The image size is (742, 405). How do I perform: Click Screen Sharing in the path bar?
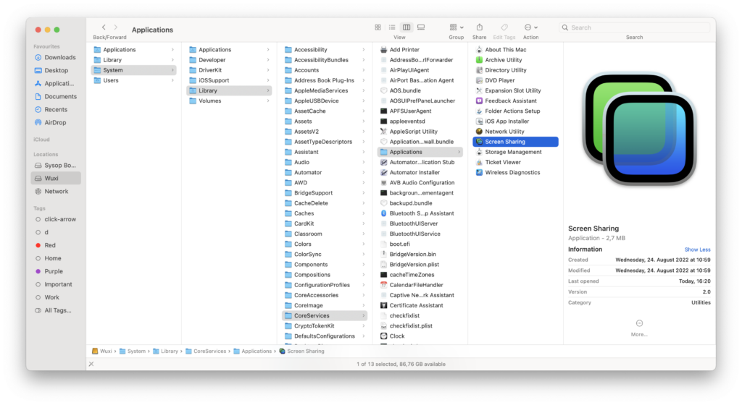pos(302,351)
